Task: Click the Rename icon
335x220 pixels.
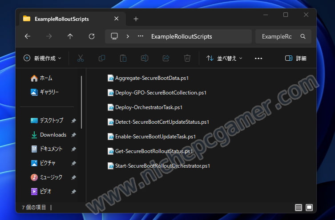Action: pyautogui.click(x=145, y=58)
